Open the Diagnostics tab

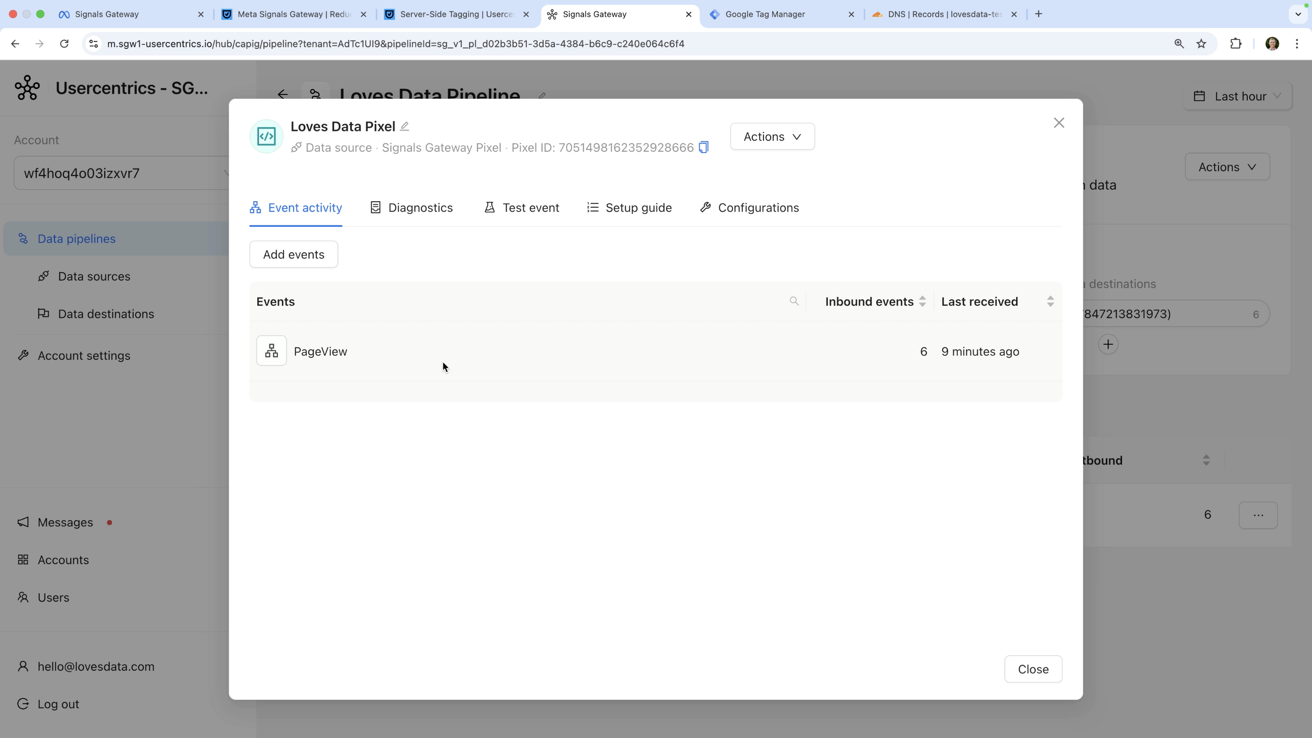411,208
